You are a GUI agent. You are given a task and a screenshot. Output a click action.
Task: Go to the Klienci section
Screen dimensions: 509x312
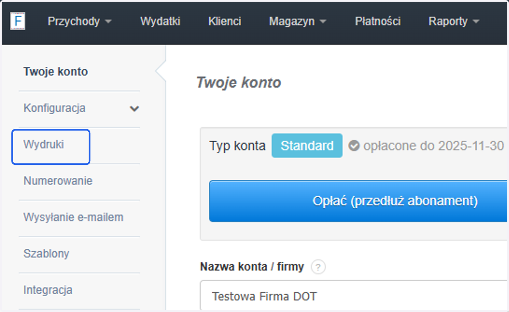[225, 21]
